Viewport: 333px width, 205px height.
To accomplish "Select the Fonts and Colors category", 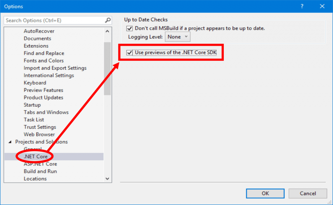I will point(44,60).
